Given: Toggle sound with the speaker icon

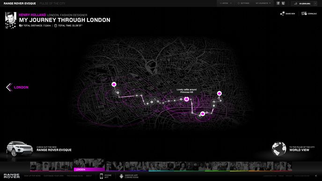Looking at the screenshot, I should click(316, 176).
